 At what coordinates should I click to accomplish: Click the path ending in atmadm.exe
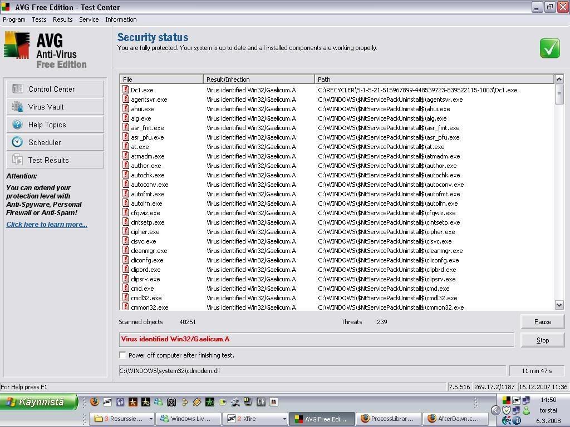point(389,156)
